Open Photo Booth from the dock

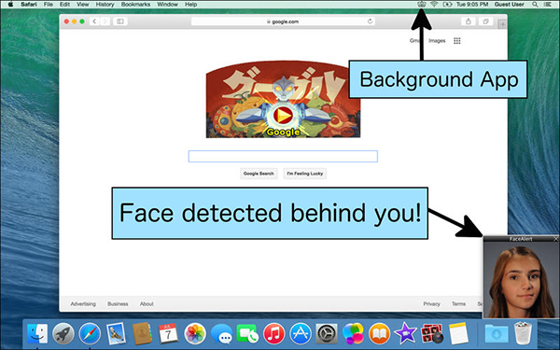coord(432,333)
